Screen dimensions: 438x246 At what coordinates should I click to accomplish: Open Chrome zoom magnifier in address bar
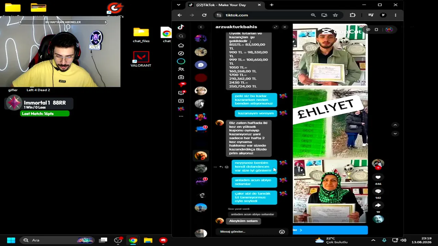click(313, 15)
